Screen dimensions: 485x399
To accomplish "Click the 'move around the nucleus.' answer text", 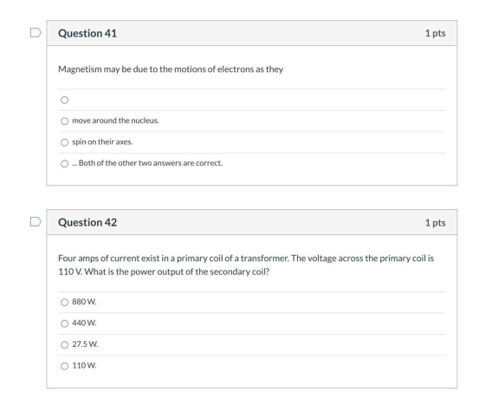I will [115, 121].
